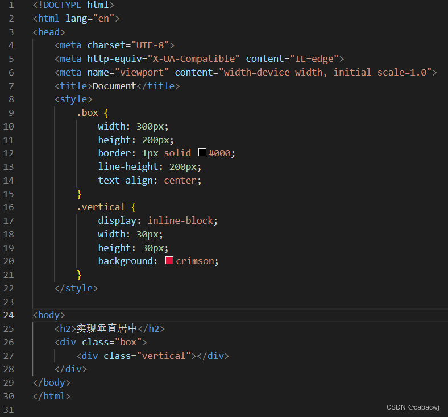Viewport: 448px width, 417px height.
Task: Click the closing style tag
Action: click(76, 288)
